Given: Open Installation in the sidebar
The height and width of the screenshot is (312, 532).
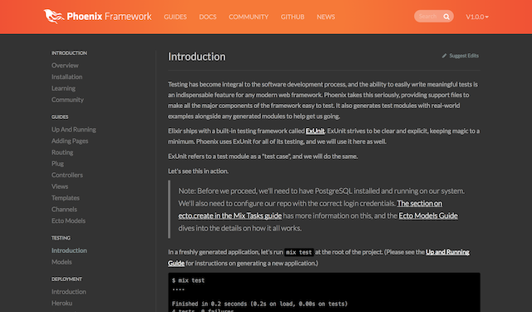Looking at the screenshot, I should [x=66, y=77].
